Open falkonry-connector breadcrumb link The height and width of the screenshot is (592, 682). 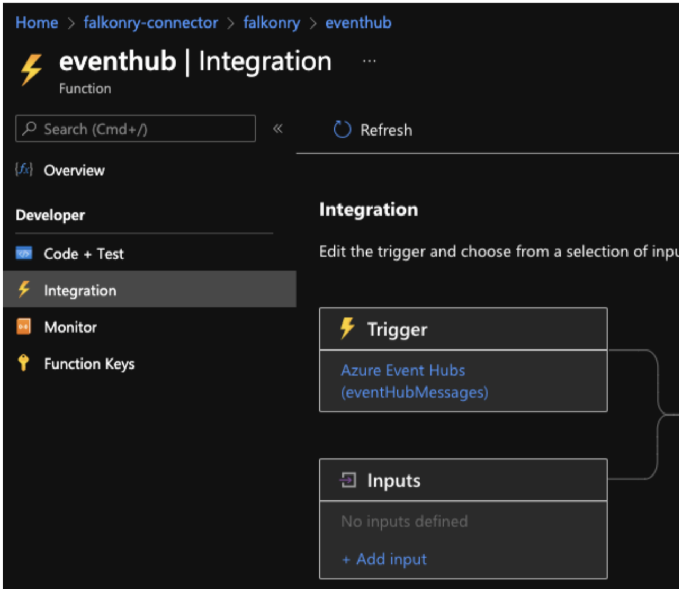click(150, 23)
